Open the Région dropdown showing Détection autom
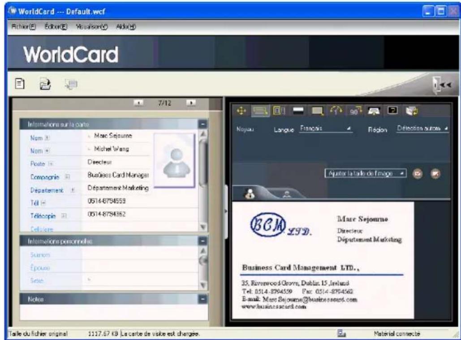Image resolution: width=461 pixels, height=340 pixels. pos(422,129)
